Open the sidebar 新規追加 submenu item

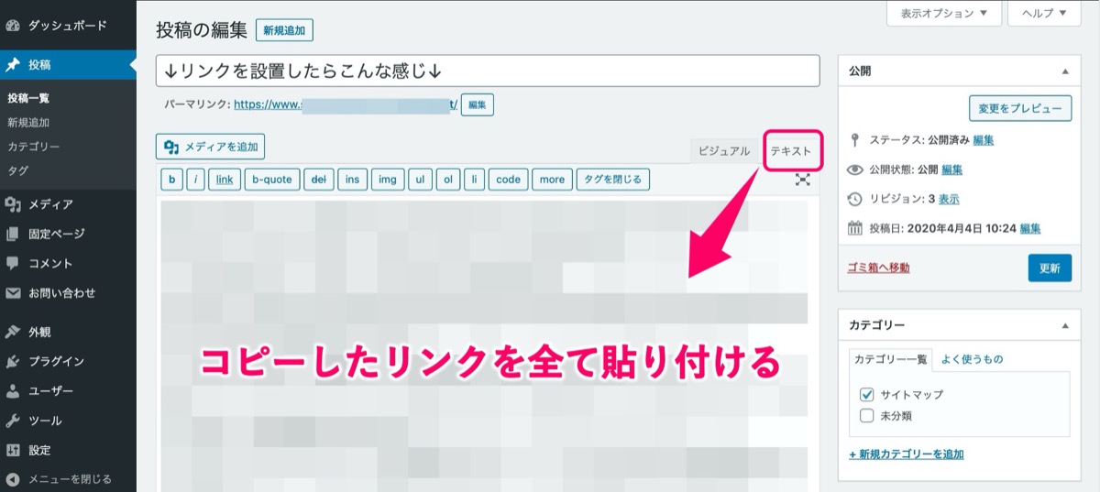coord(28,122)
